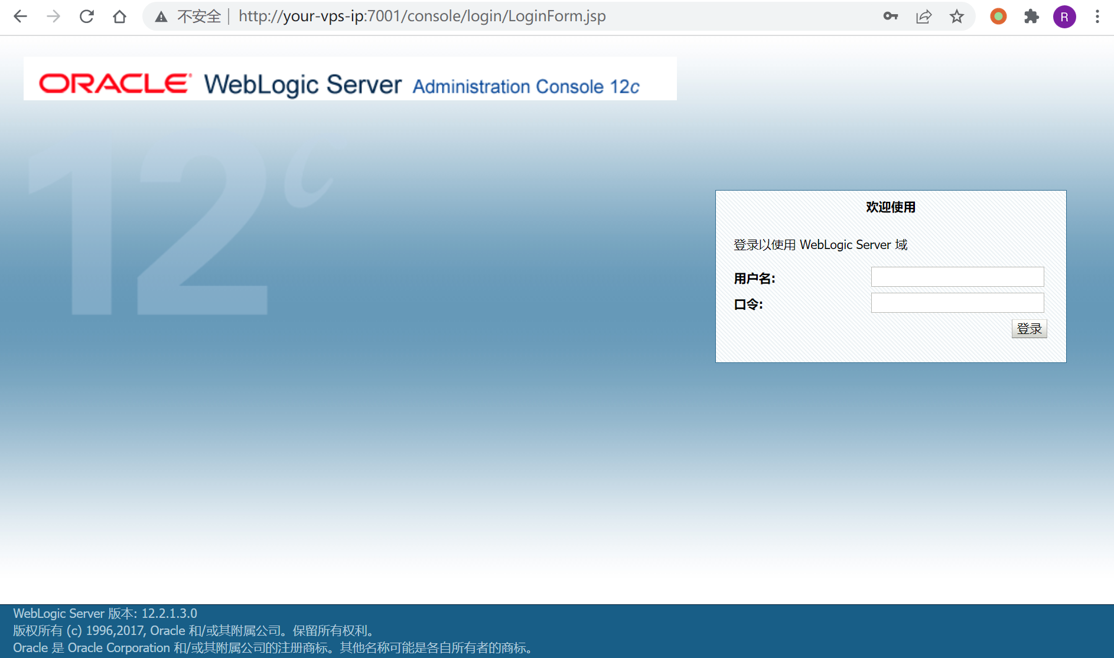Click the 欢迎使用 welcome heading

(890, 207)
